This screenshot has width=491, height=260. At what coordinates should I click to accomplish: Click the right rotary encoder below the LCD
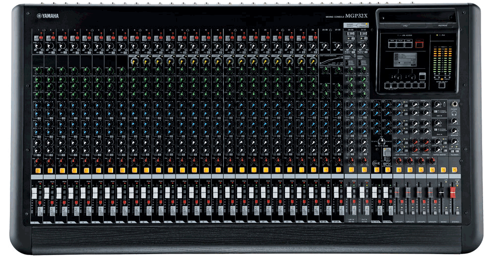(412, 77)
